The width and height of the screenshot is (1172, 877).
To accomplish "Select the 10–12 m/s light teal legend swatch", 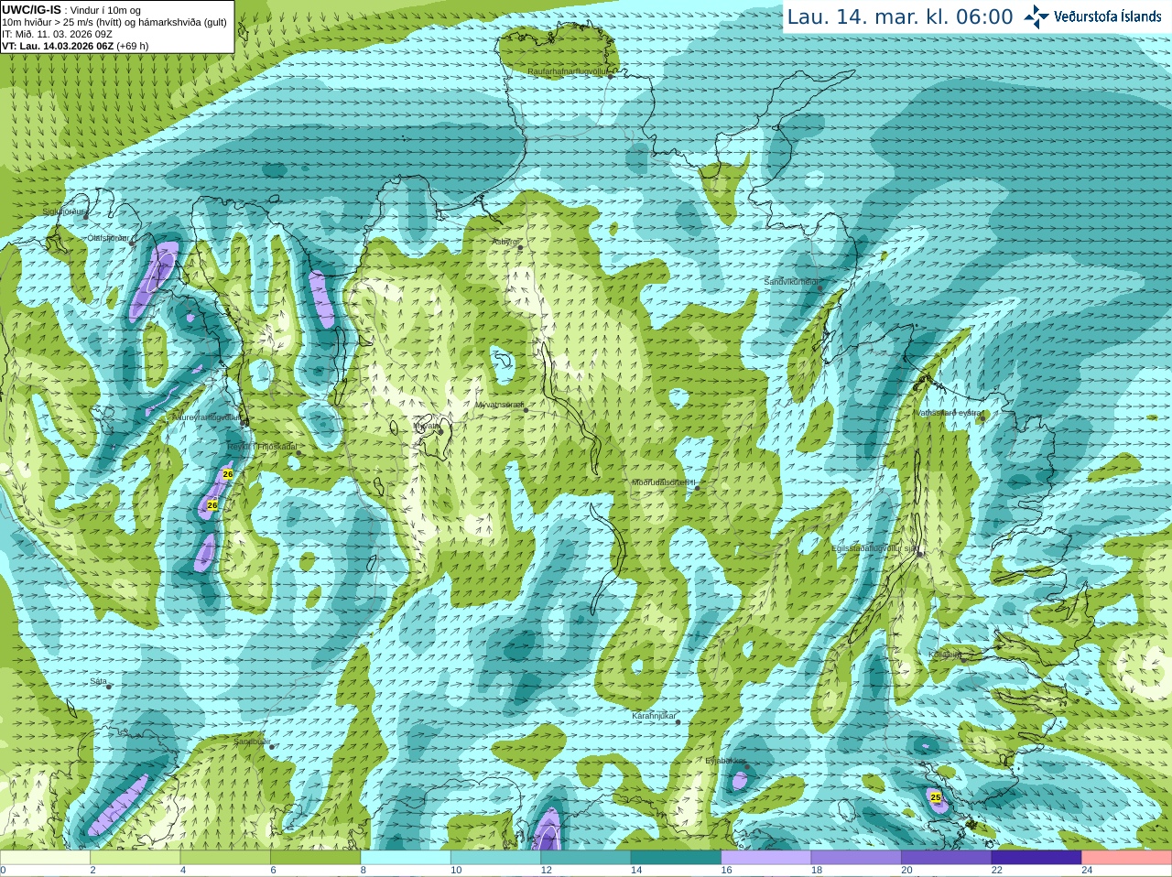I will click(495, 858).
